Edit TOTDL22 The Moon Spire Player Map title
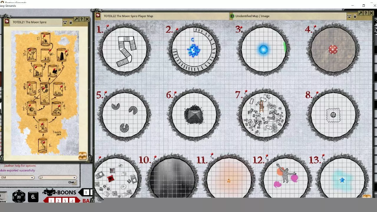 click(165, 16)
